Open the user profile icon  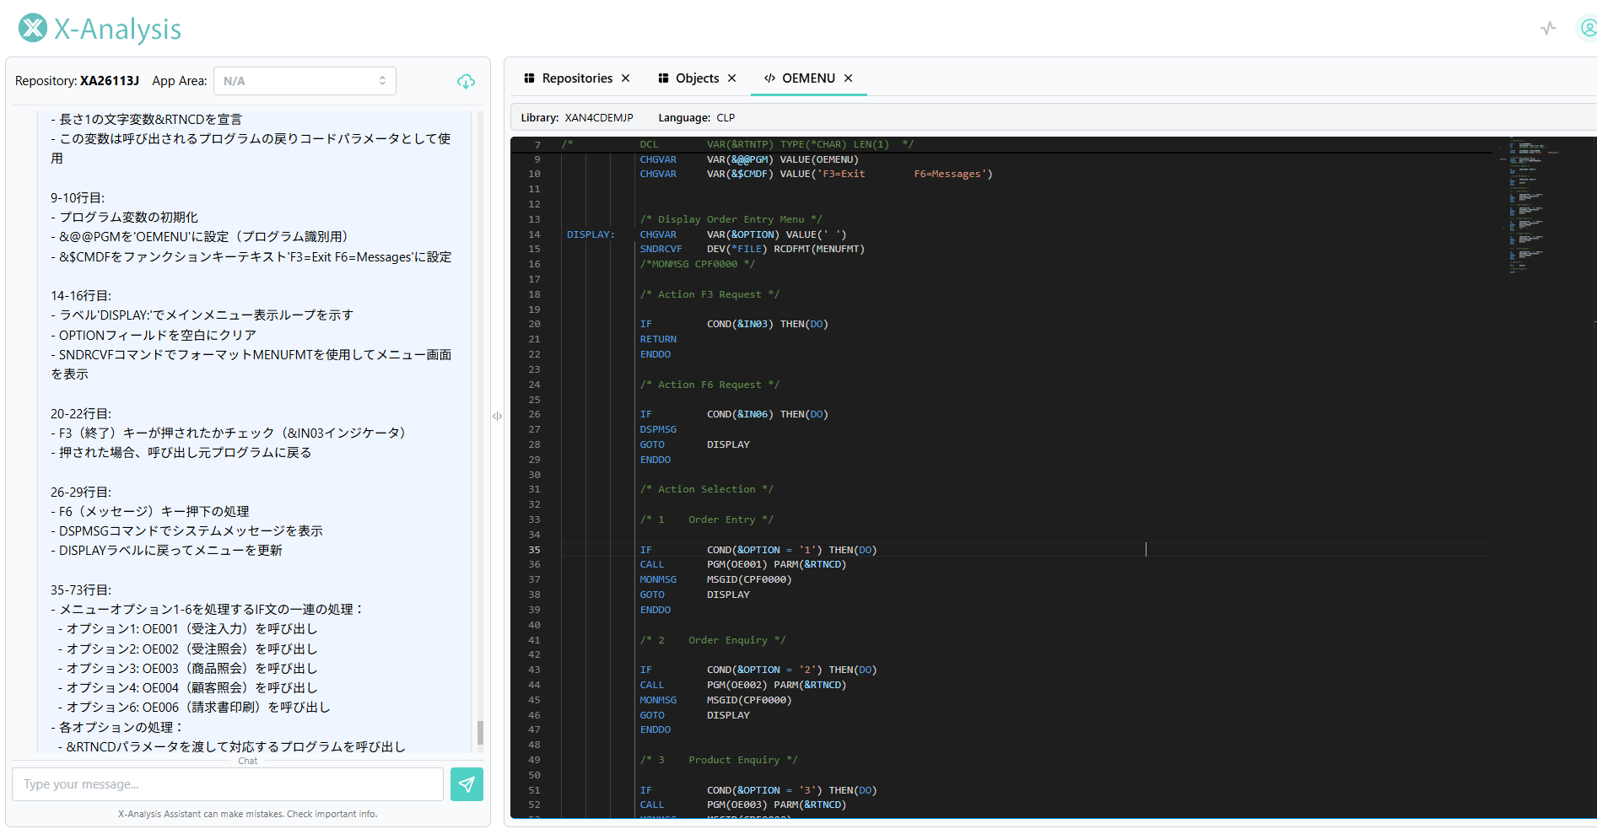point(1587,29)
